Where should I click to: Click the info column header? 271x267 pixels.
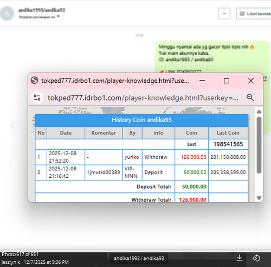pos(158,133)
